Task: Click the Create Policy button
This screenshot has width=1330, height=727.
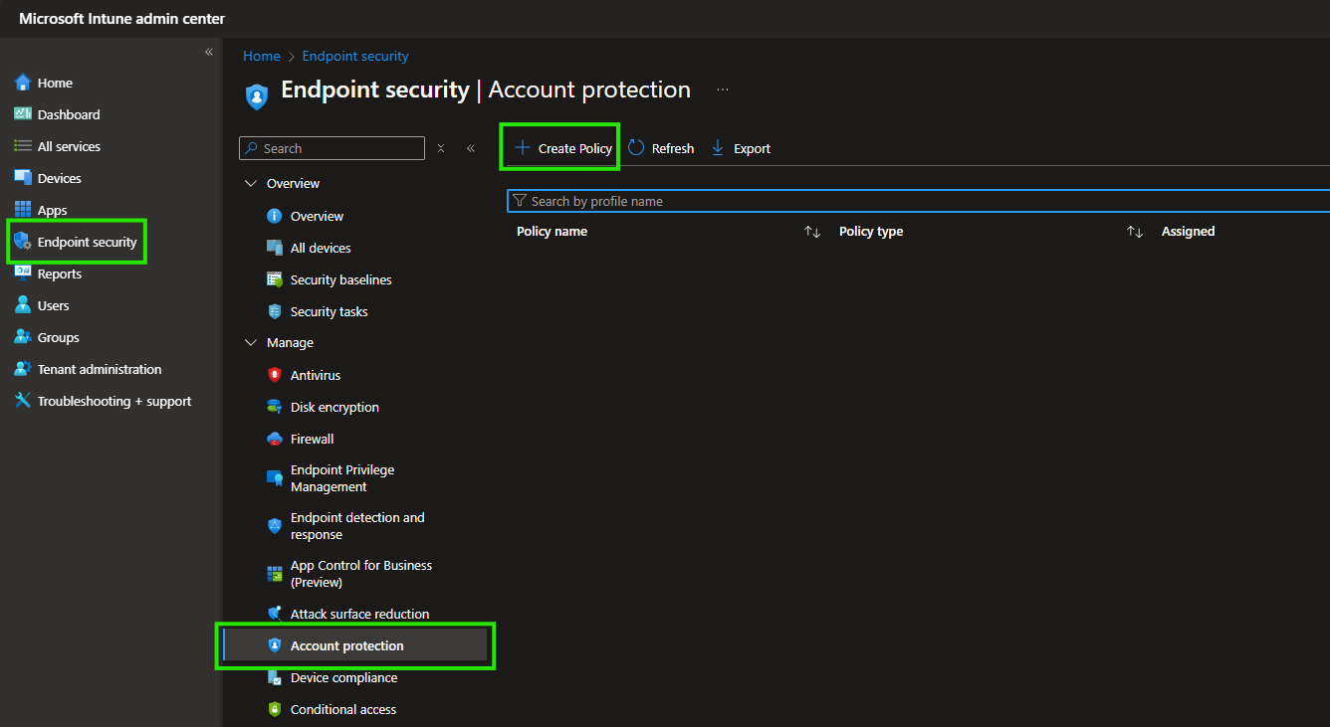Action: pyautogui.click(x=562, y=148)
